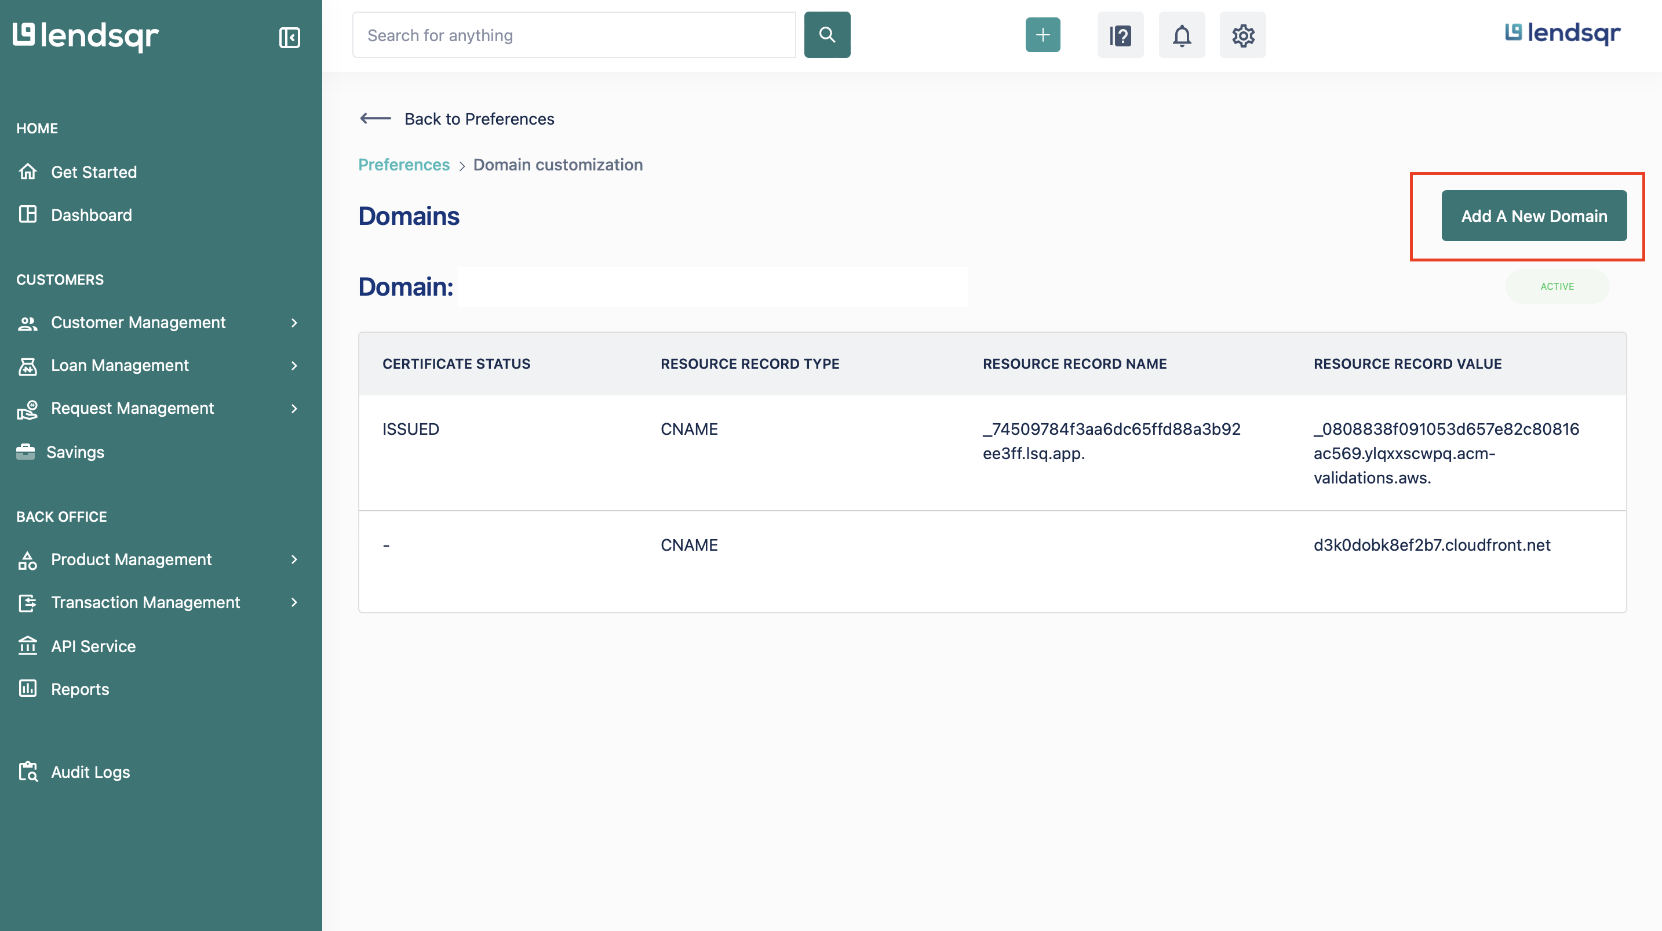Image resolution: width=1662 pixels, height=931 pixels.
Task: Expand Transaction Management chevron
Action: tap(294, 602)
